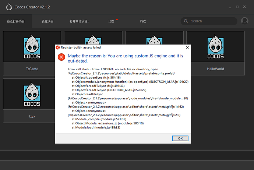The image size is (254, 170).
Task: Click the TzGame project name label
Action: [x=32, y=69]
